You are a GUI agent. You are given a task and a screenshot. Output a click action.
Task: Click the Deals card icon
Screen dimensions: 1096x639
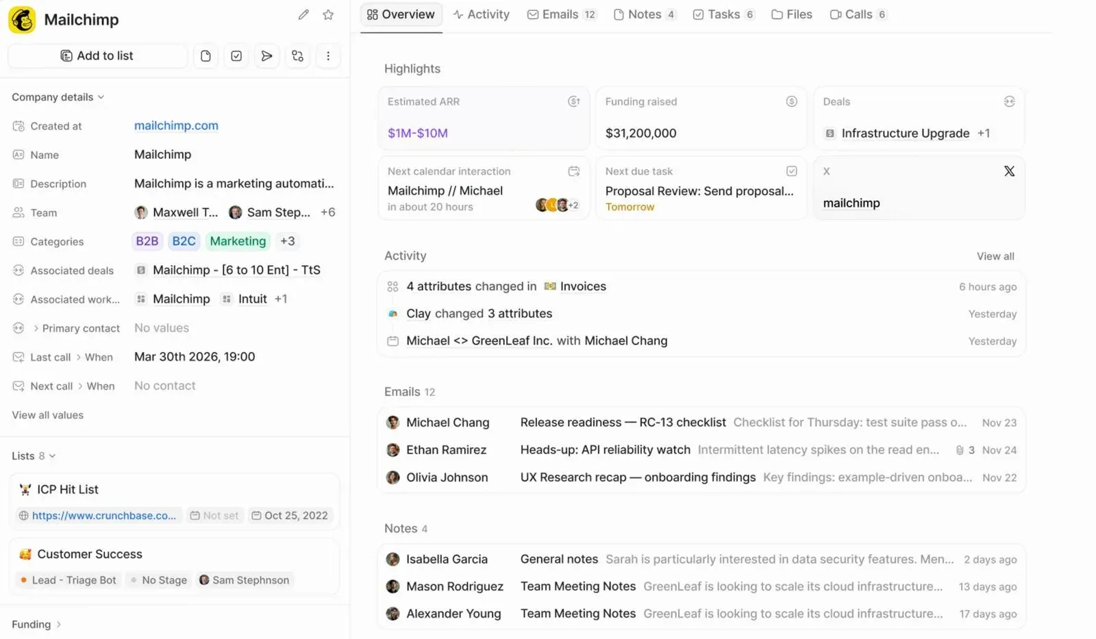point(1009,101)
